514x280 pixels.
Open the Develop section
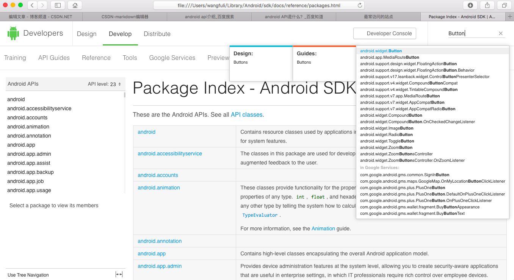[120, 34]
